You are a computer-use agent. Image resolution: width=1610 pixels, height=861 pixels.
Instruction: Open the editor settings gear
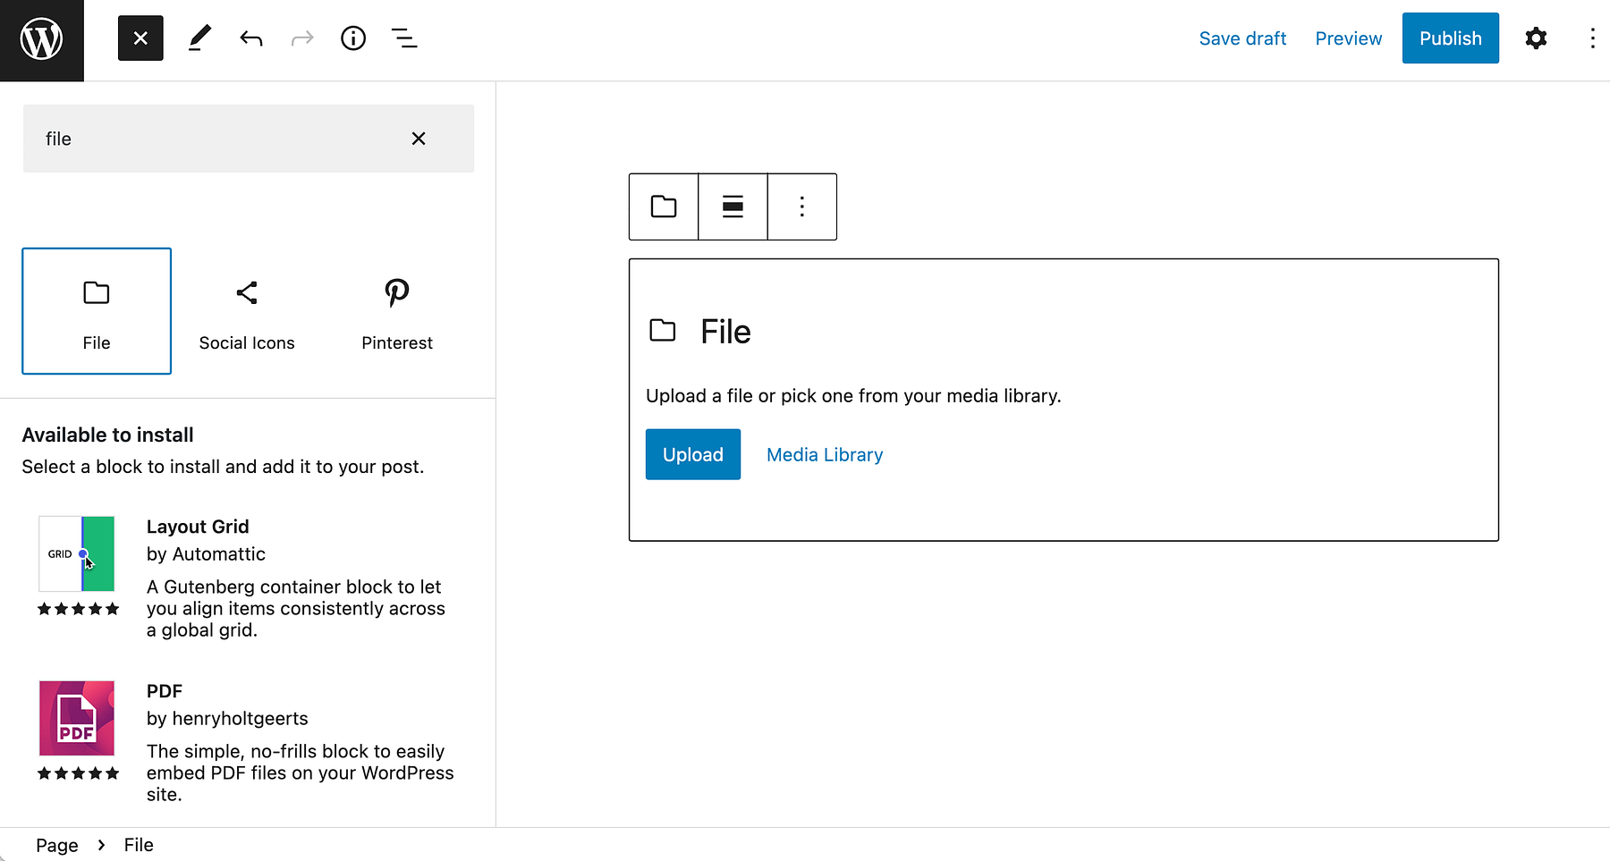[x=1536, y=38]
